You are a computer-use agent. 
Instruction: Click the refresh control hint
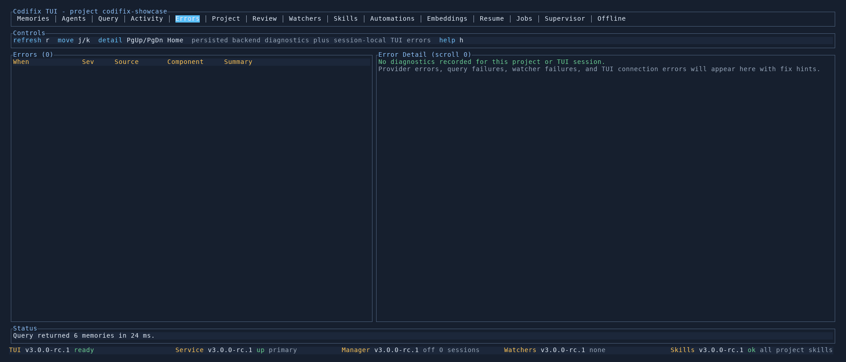(31, 40)
